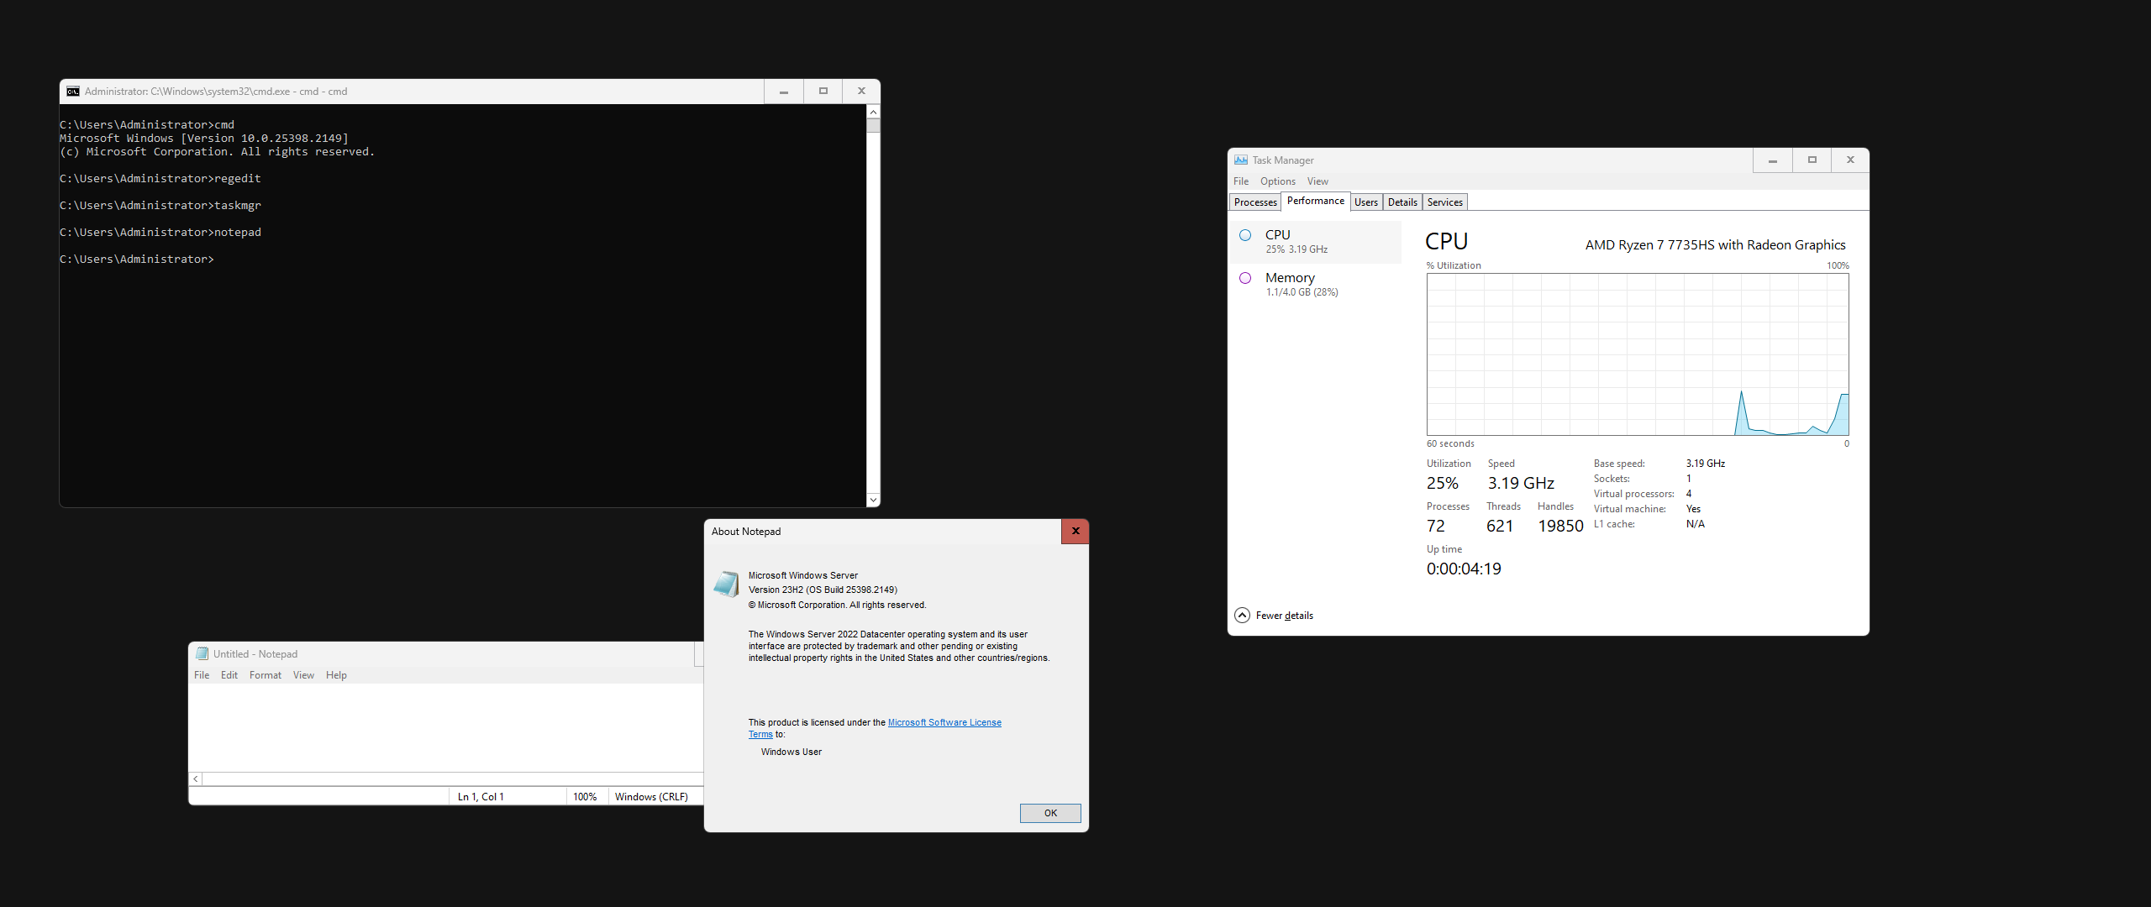Click cmd scrollbar up arrow
The width and height of the screenshot is (2151, 907).
(x=873, y=112)
